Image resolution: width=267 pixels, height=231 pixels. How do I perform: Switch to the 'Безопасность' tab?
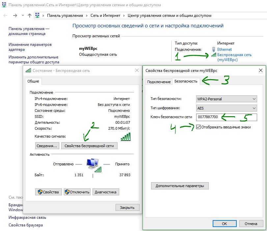pyautogui.click(x=186, y=81)
